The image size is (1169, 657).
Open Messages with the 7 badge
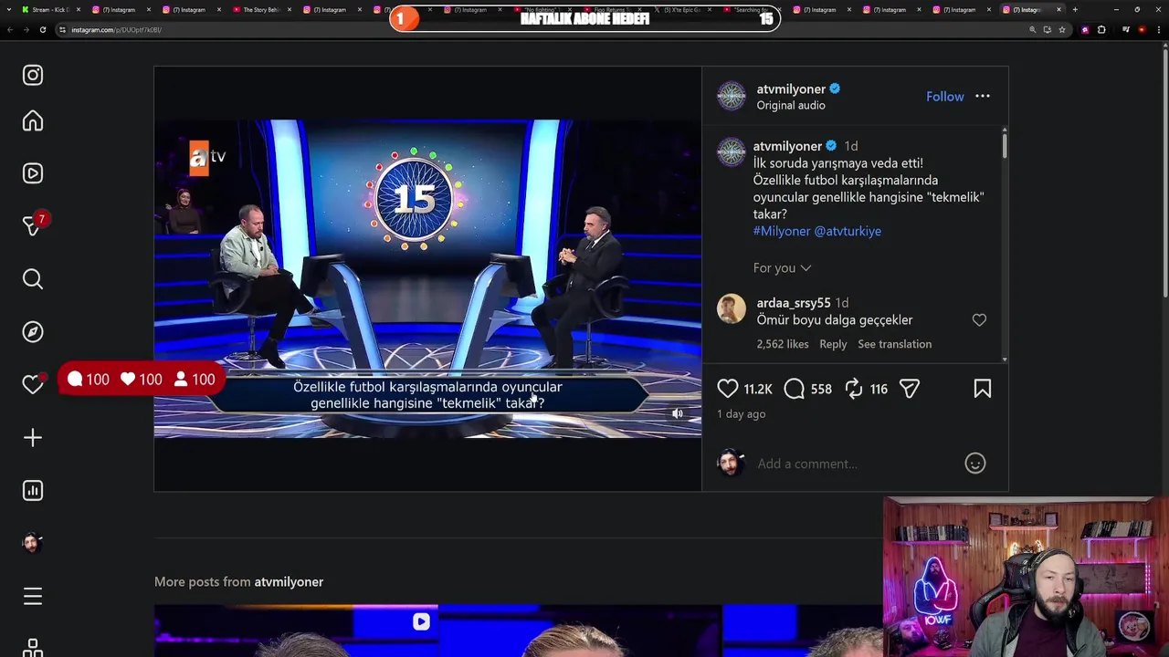click(33, 225)
